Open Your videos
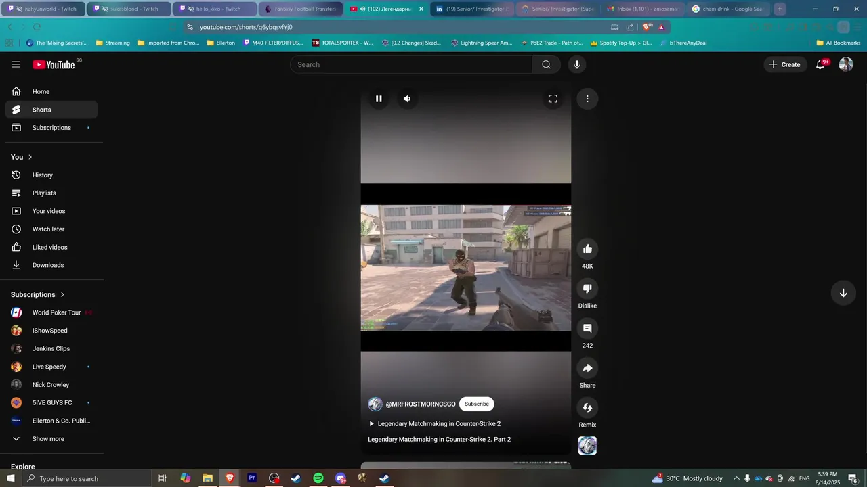This screenshot has width=867, height=487. (51, 211)
